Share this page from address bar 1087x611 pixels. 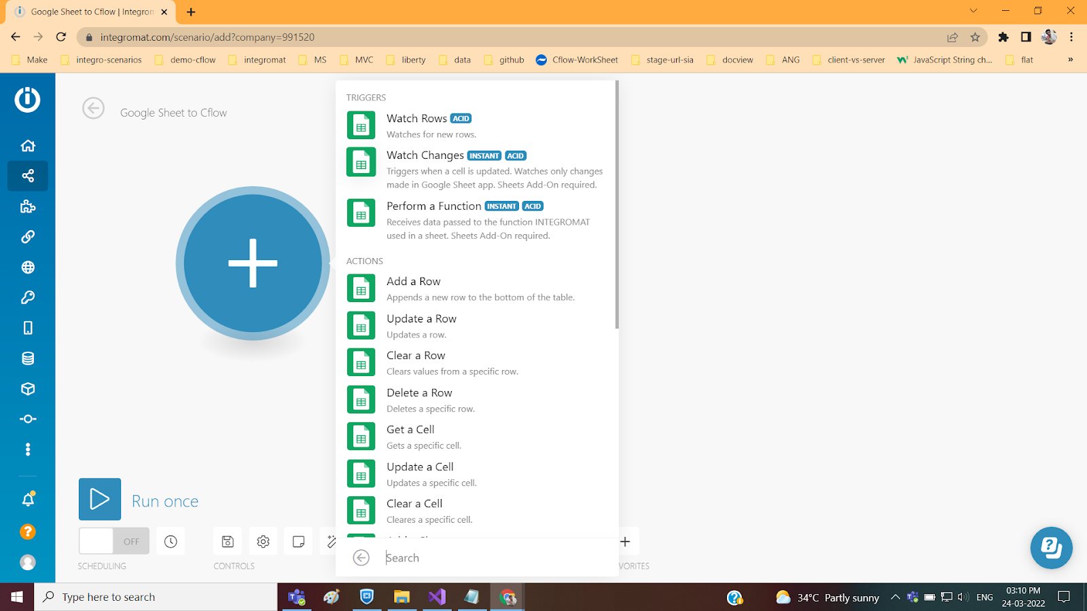coord(952,37)
